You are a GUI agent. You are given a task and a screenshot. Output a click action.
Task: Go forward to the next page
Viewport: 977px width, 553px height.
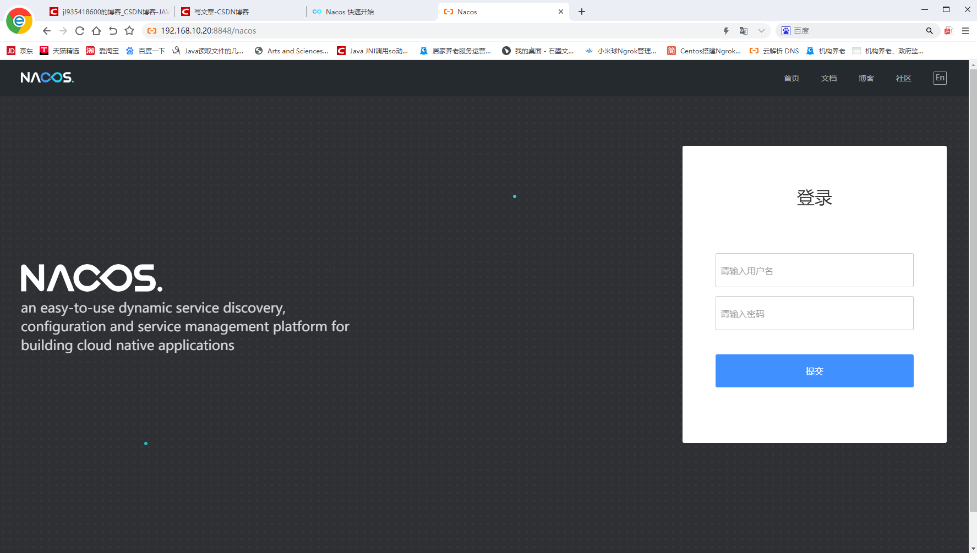(63, 31)
